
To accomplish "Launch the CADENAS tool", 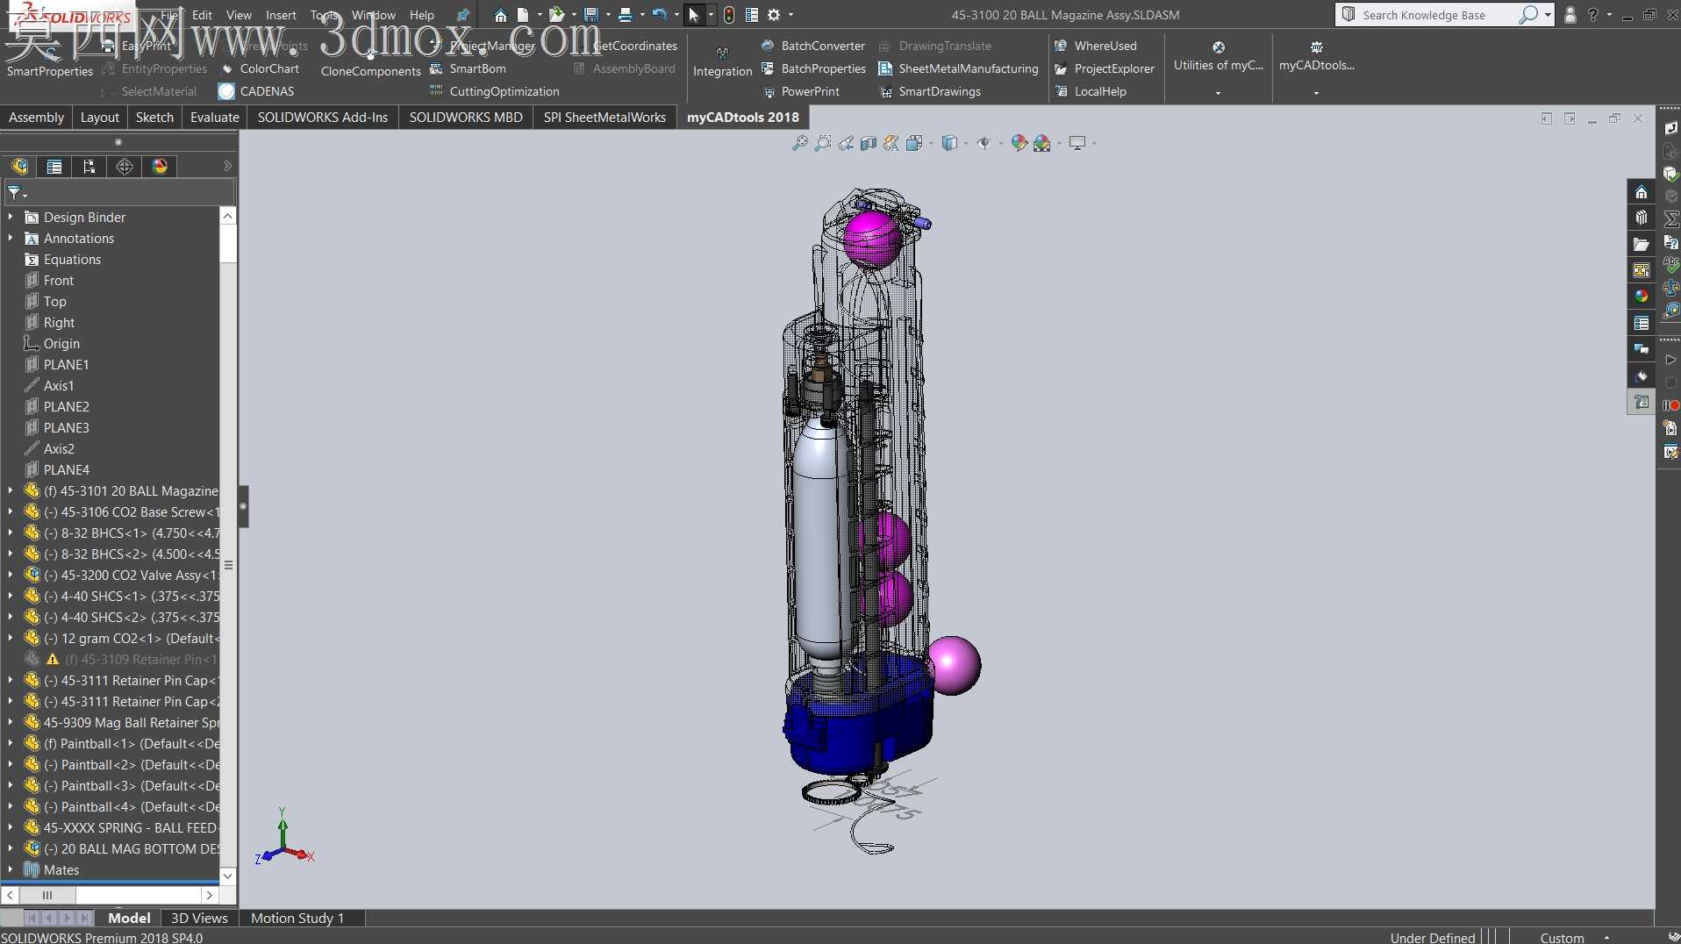I will tap(256, 91).
